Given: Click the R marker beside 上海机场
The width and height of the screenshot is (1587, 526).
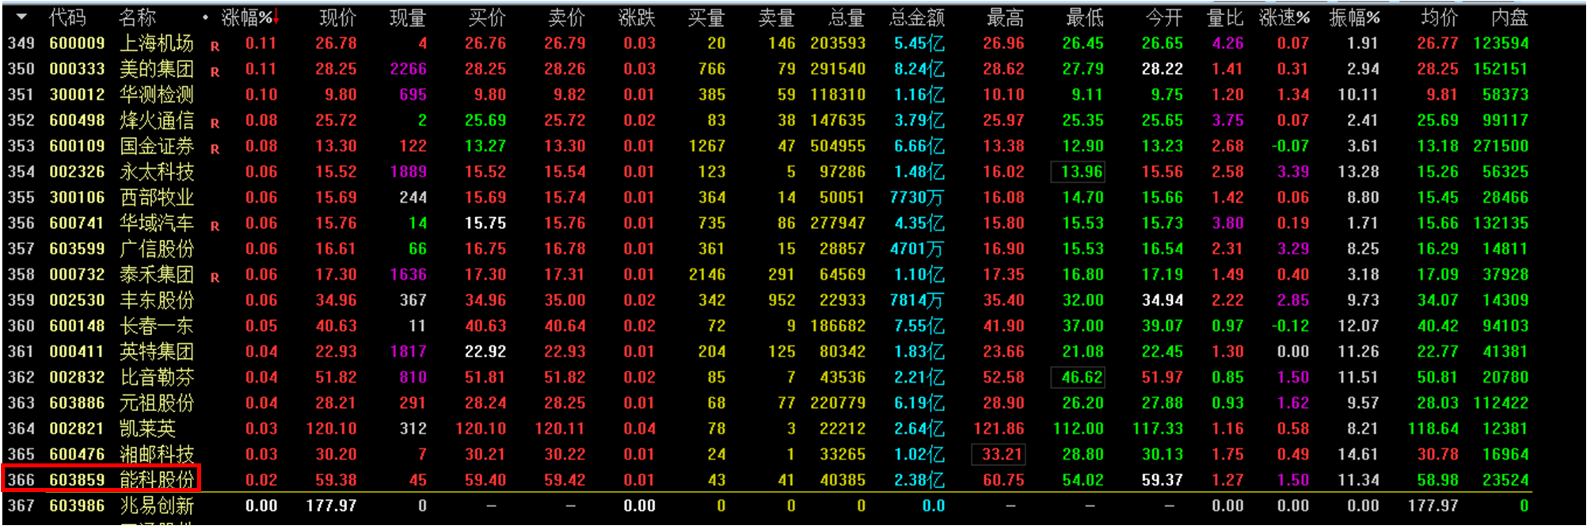Looking at the screenshot, I should tap(215, 47).
